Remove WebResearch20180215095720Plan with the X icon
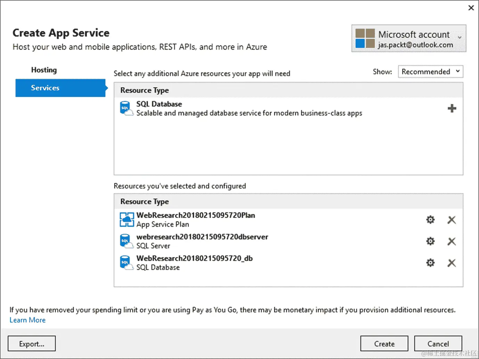The height and width of the screenshot is (359, 479). pos(452,220)
